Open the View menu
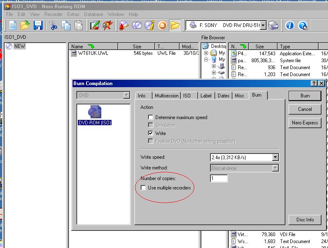This screenshot has height=248, width=328. pos(34,14)
